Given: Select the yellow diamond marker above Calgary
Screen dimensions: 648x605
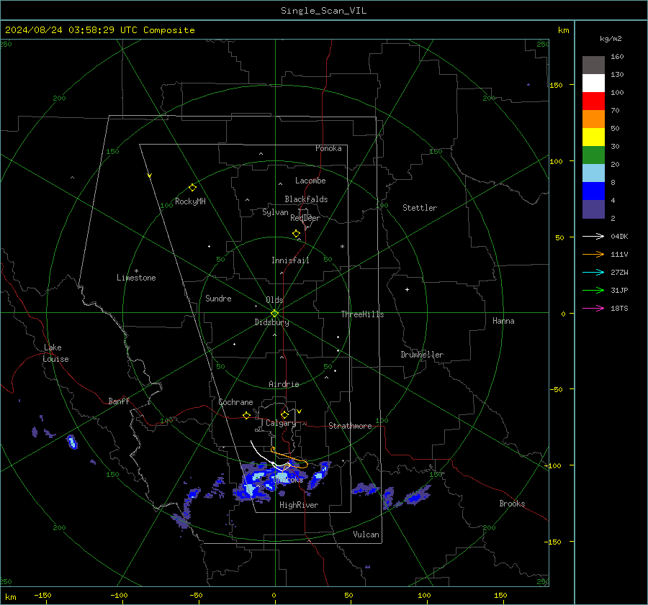Looking at the screenshot, I should (284, 414).
